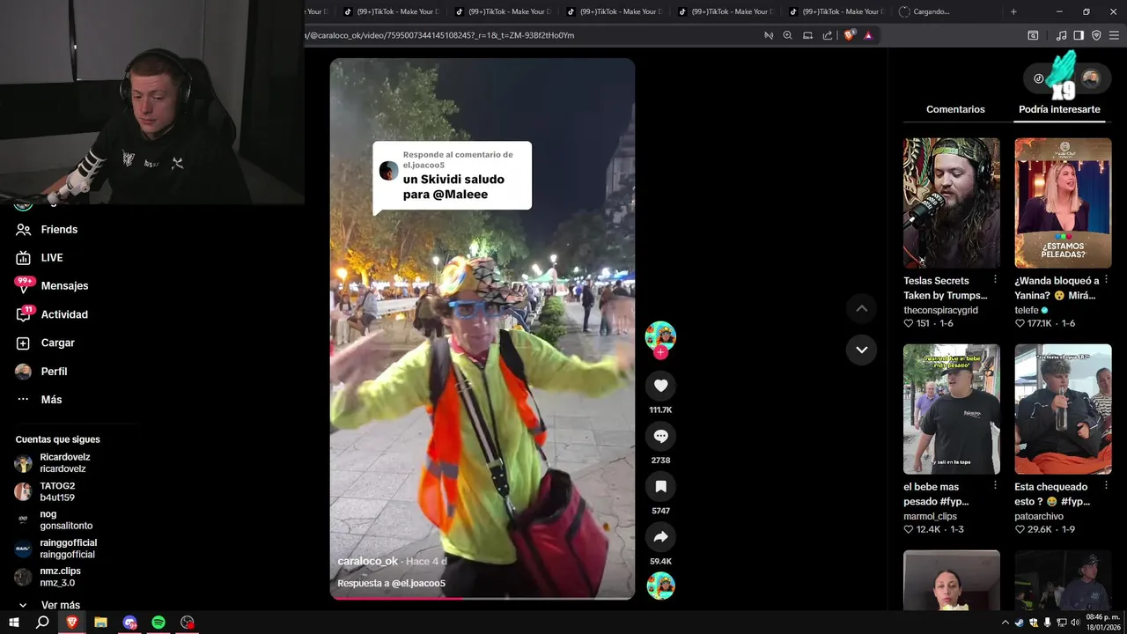Open the browser hamburger menu
Image resolution: width=1127 pixels, height=634 pixels.
coord(1114,35)
